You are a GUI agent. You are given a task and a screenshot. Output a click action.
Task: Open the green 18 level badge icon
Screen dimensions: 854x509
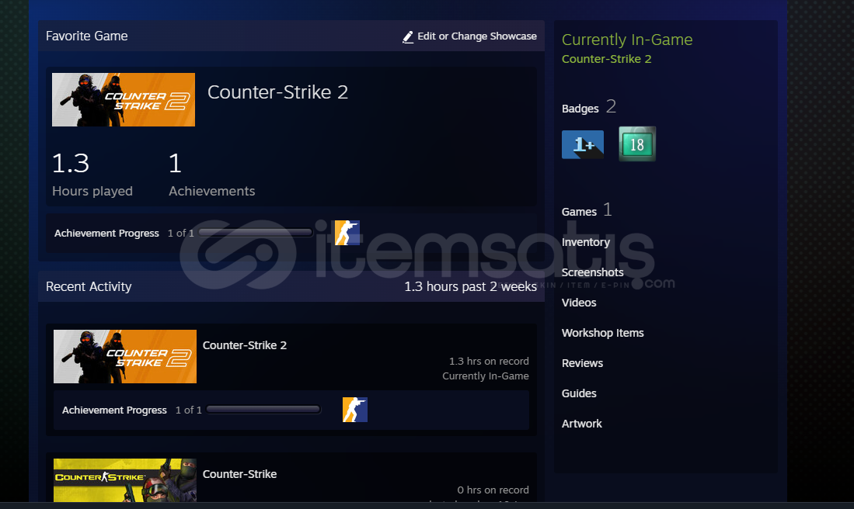[x=637, y=144]
